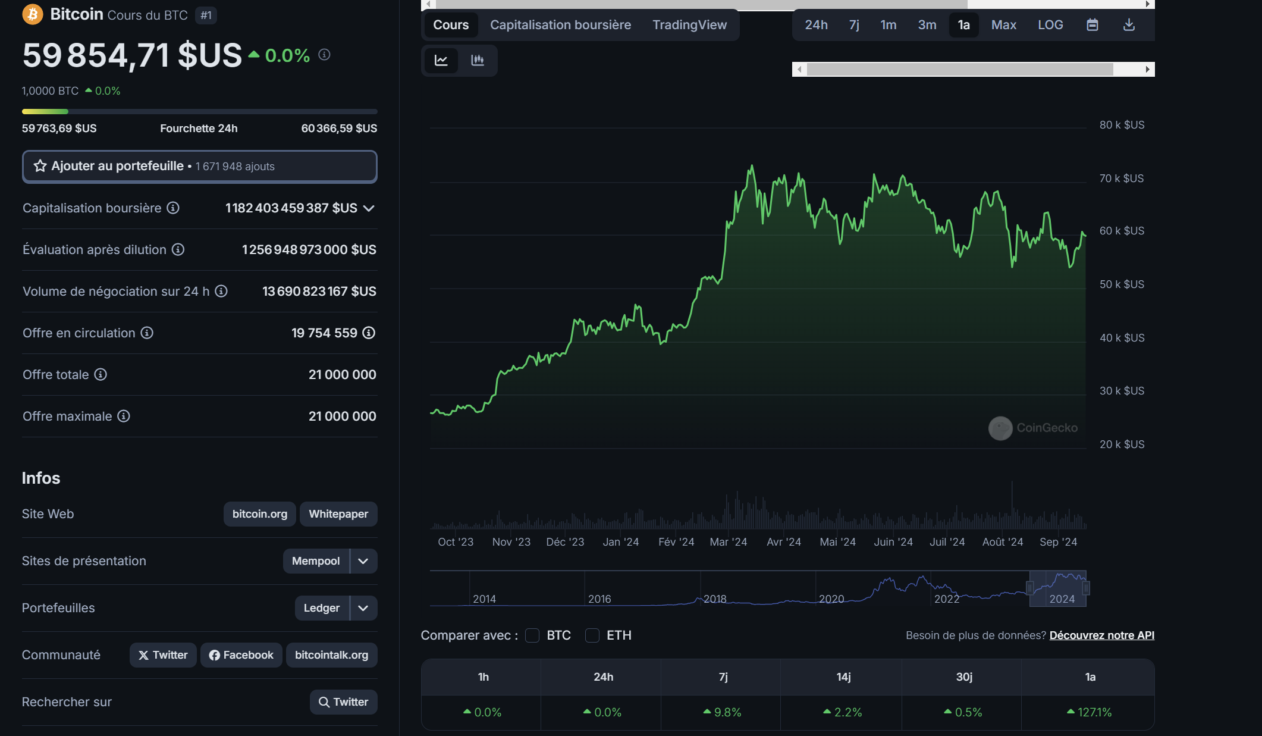Click the 59 763,69 $US 24h low value
Image resolution: width=1262 pixels, height=736 pixels.
(x=59, y=129)
